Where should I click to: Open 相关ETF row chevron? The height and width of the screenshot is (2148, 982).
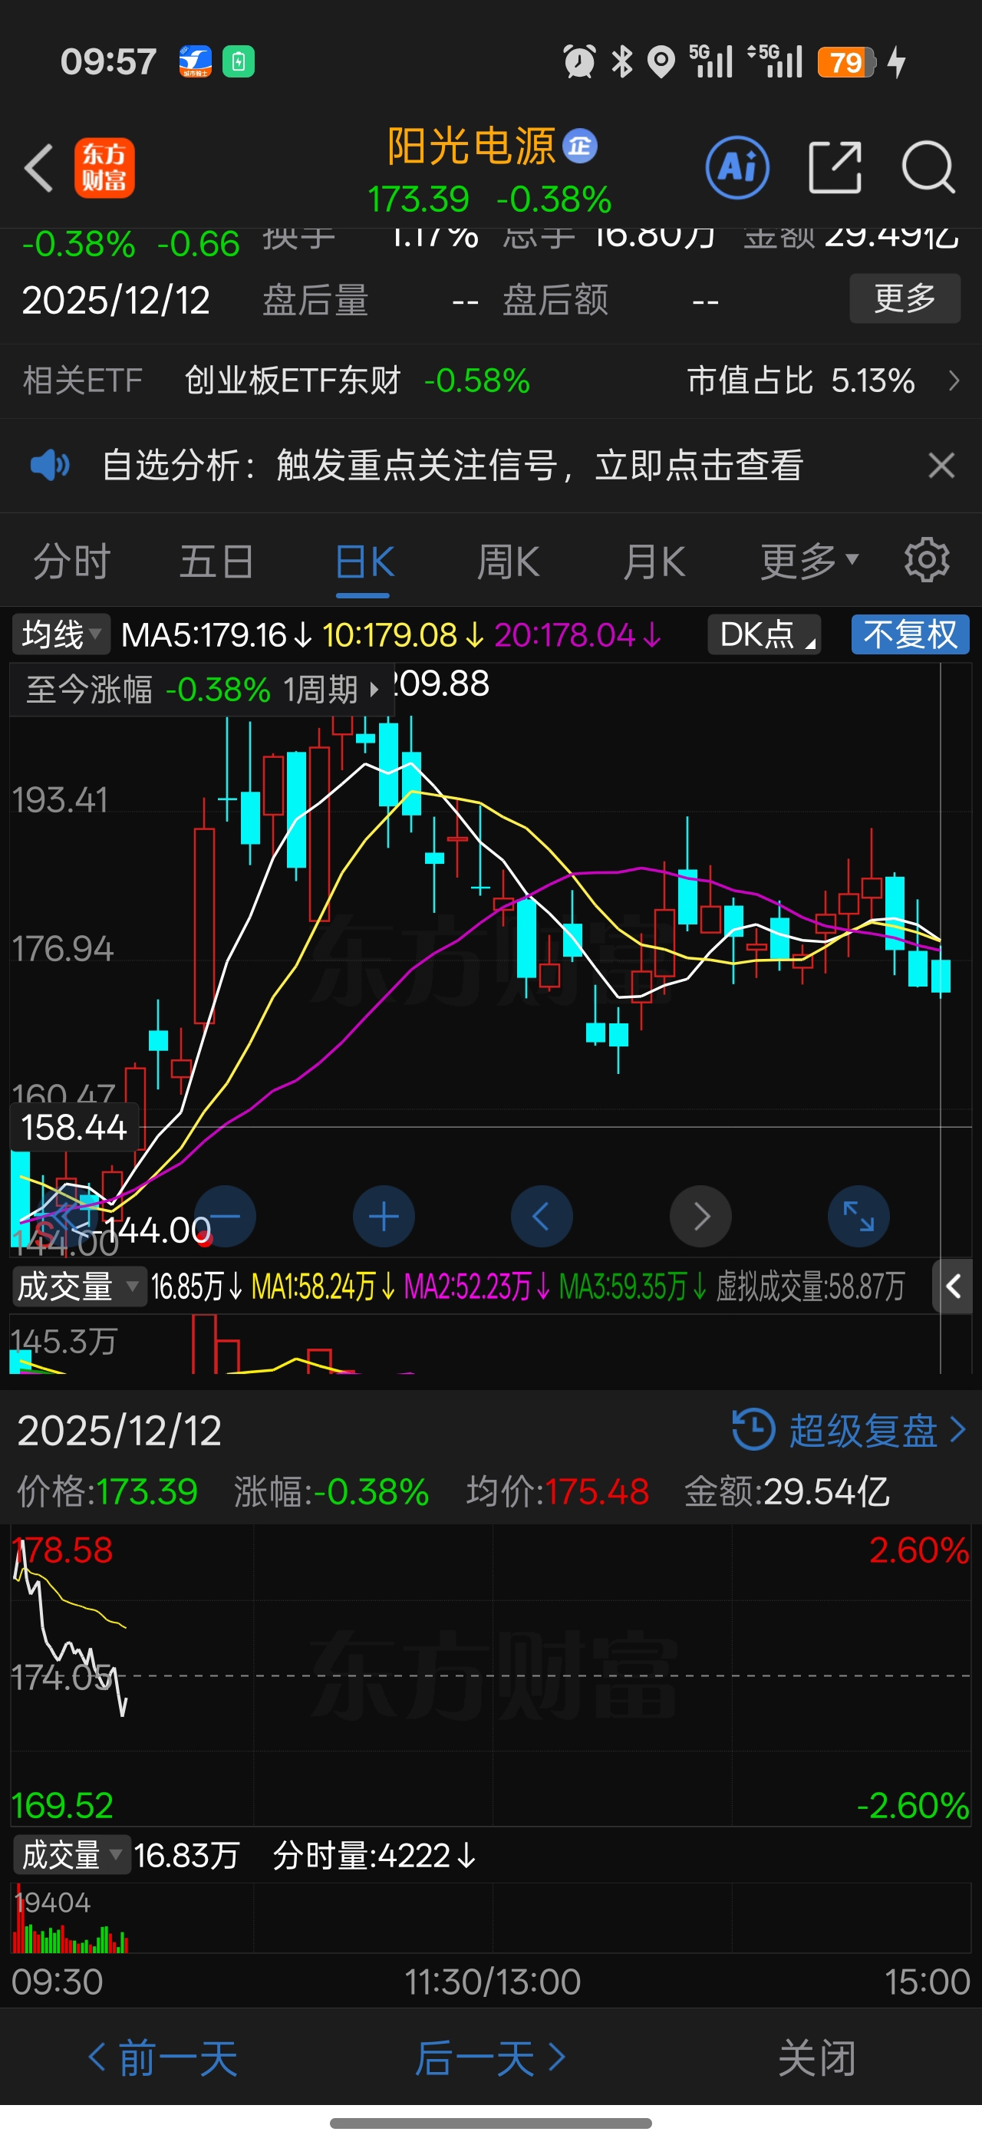[x=954, y=381]
